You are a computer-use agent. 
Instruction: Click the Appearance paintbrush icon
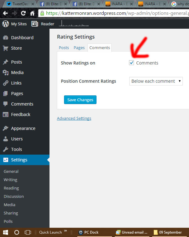6,128
